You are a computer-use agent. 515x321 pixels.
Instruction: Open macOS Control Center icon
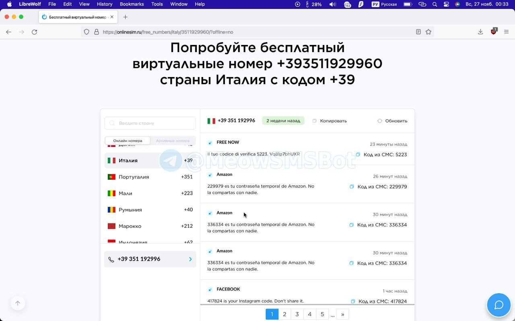(x=446, y=4)
